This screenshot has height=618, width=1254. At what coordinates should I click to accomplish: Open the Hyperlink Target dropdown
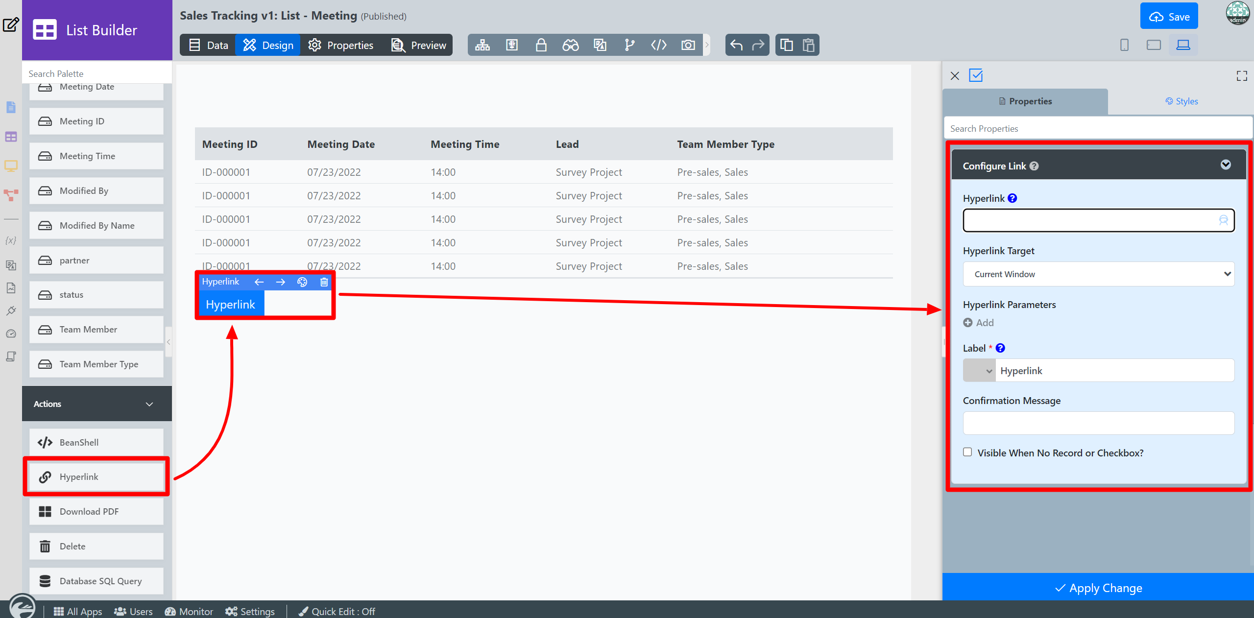pyautogui.click(x=1098, y=274)
